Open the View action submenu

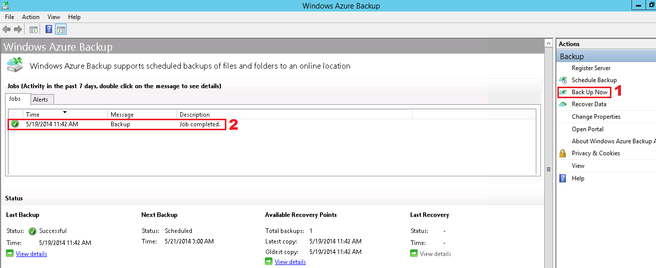[578, 166]
